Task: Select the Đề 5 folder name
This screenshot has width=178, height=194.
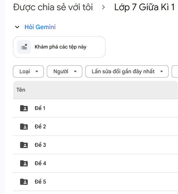Action: [x=40, y=182]
